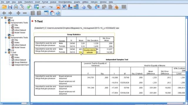The height and width of the screenshot is (105, 188).
Task: Click the Independent Samples Test table title
Action: point(117,60)
